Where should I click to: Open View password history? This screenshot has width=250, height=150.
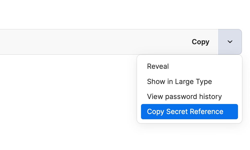coord(184,96)
